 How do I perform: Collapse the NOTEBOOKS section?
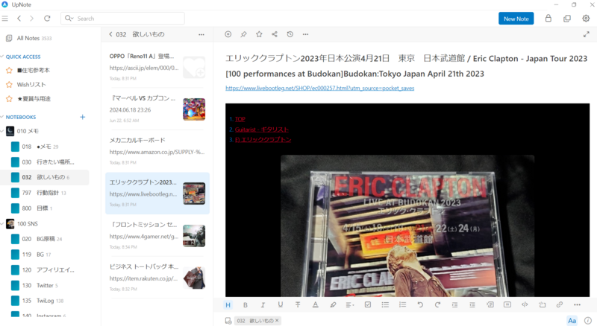point(2,117)
